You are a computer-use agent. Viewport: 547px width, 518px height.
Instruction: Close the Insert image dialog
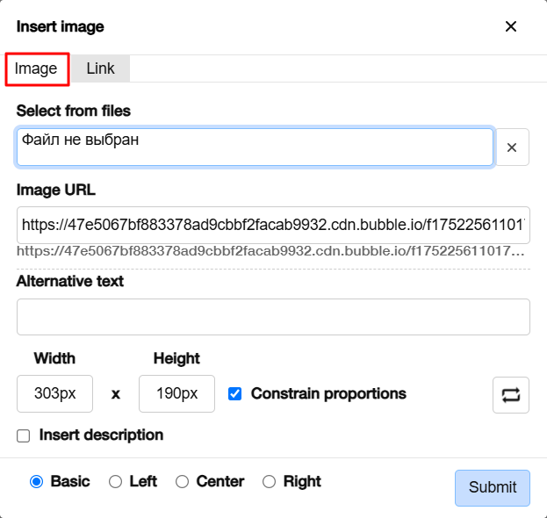[x=511, y=26]
